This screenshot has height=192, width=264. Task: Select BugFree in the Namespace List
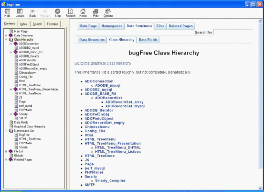click(24, 135)
